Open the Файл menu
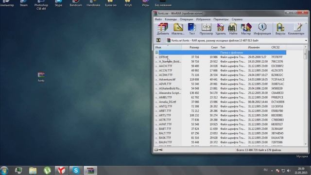The image size is (311, 175). (x=158, y=19)
